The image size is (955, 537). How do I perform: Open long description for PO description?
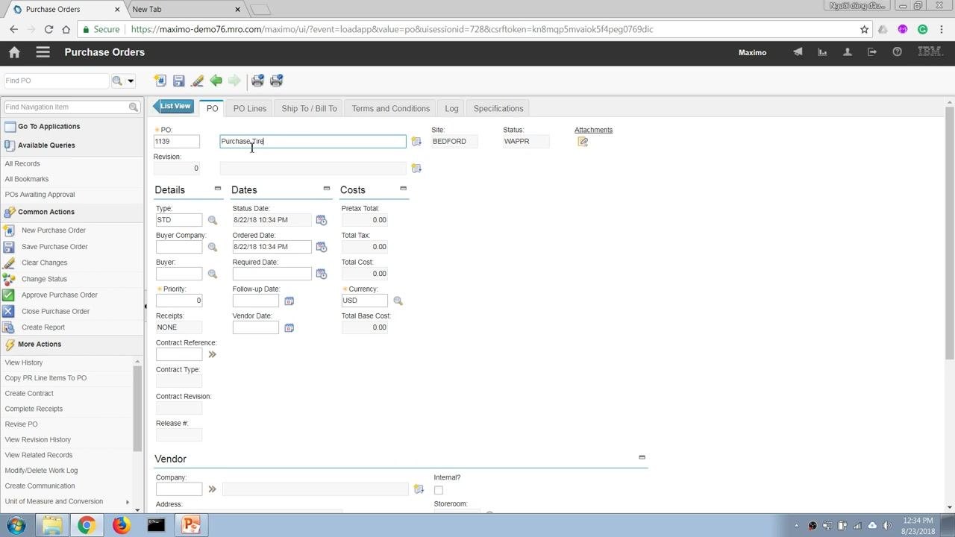(x=416, y=142)
